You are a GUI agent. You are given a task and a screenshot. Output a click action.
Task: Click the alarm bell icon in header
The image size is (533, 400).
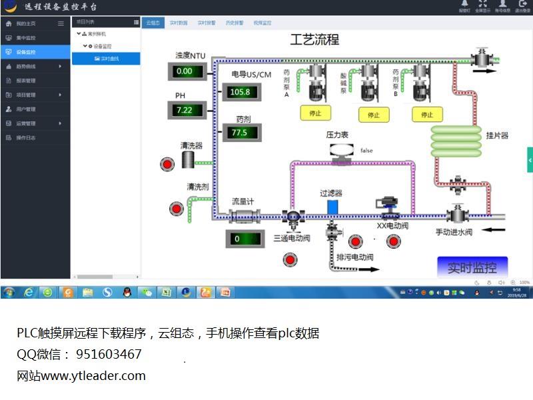pyautogui.click(x=464, y=4)
